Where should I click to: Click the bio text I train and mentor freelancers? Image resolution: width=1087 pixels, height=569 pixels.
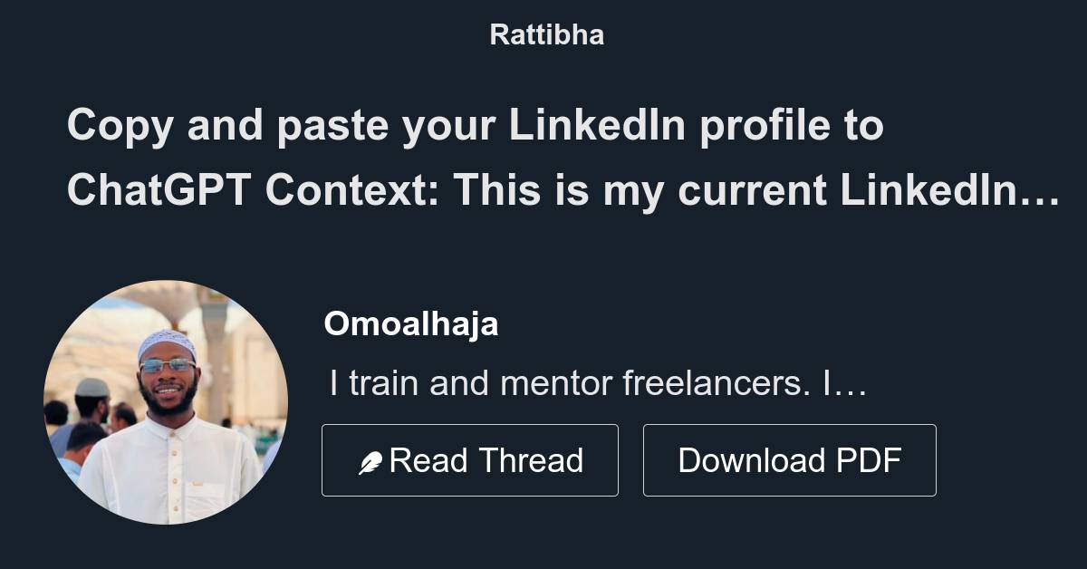click(598, 382)
